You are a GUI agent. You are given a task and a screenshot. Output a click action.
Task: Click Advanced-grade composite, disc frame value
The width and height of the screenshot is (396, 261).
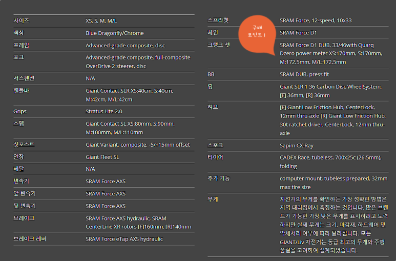[x=125, y=46]
